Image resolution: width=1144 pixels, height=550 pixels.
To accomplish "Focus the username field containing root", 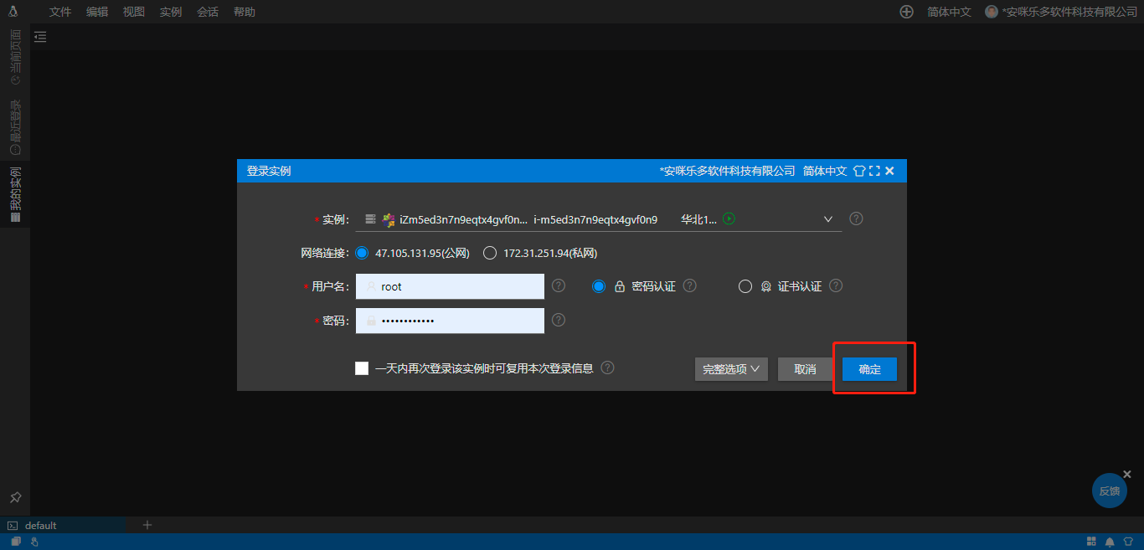I will [450, 286].
